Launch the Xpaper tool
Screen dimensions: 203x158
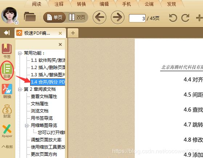(7, 131)
